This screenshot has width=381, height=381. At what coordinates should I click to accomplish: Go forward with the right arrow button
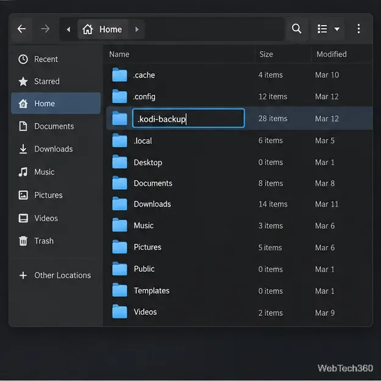tap(45, 29)
